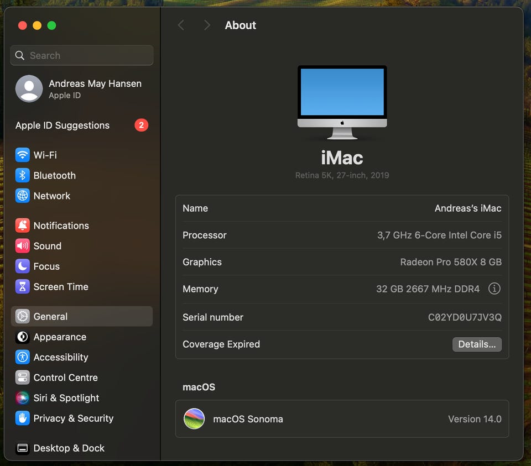
Task: Open Andreas May Hansen Apple ID
Action: pos(82,88)
